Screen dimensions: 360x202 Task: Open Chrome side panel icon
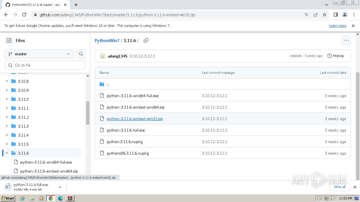[x=336, y=15]
